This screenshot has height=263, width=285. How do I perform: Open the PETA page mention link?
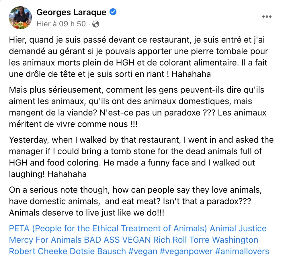[108, 228]
